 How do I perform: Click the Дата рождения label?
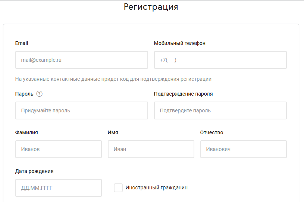coord(34,171)
